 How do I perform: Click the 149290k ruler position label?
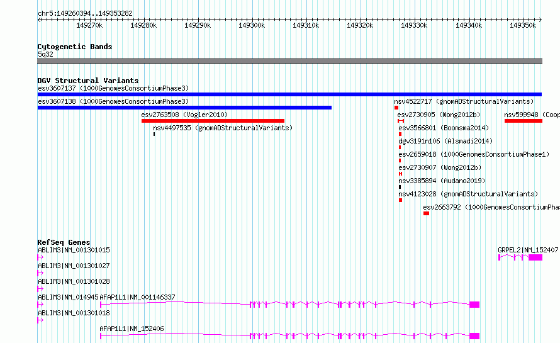198,25
